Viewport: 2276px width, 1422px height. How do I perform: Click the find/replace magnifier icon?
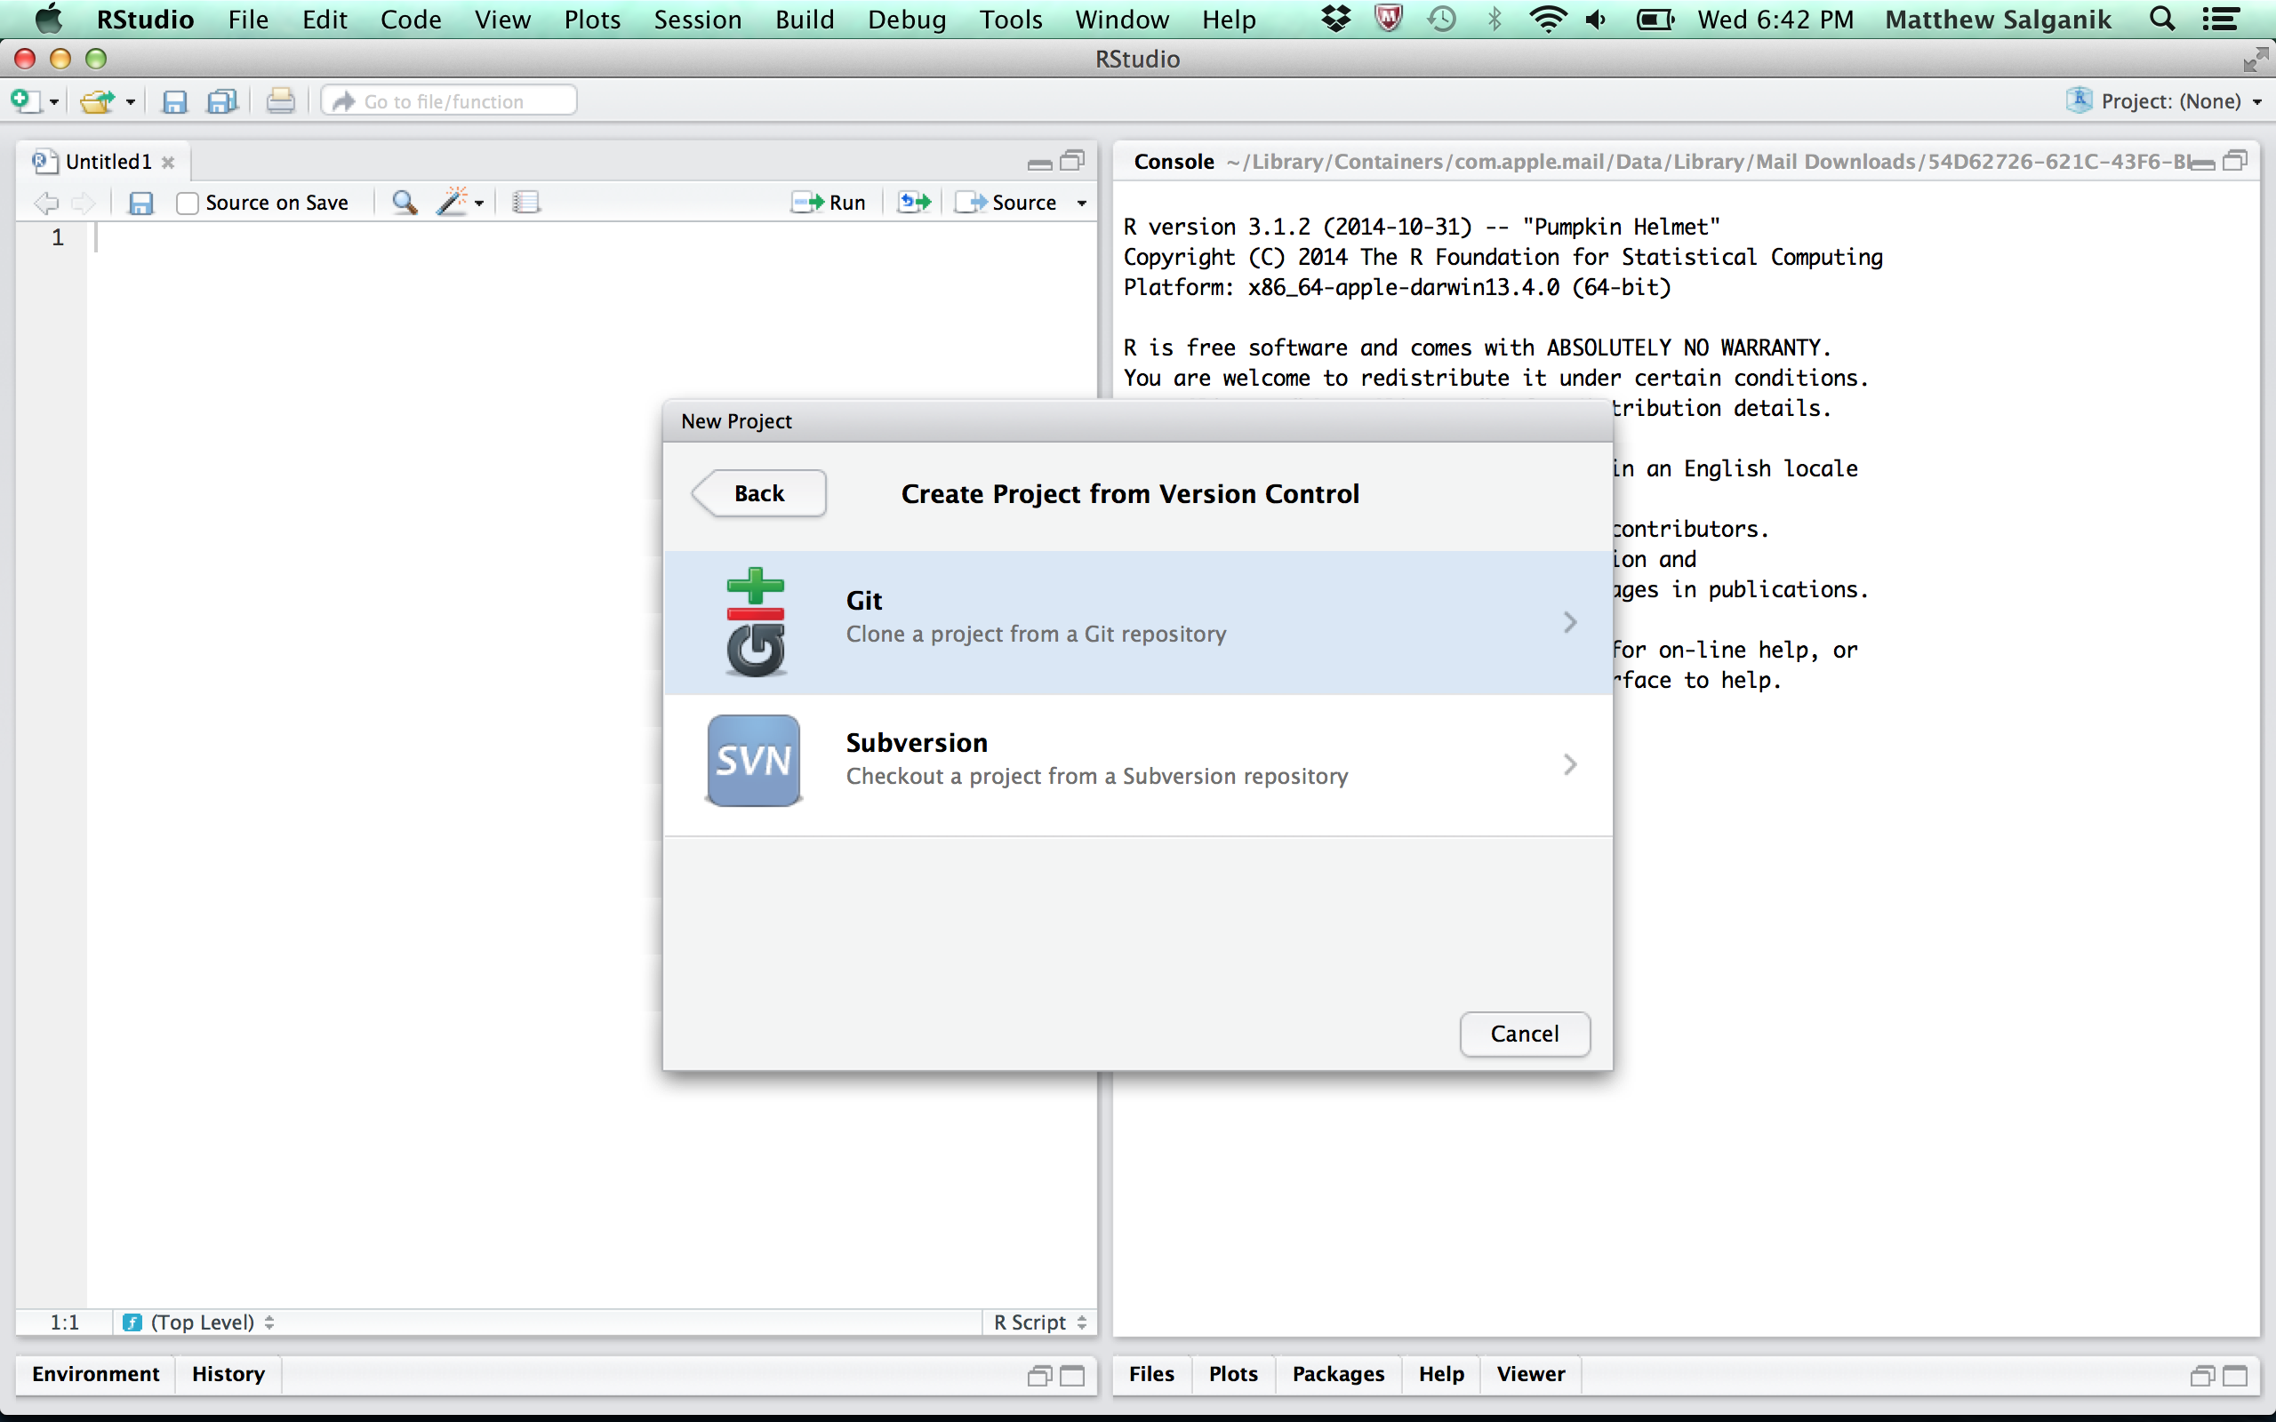[405, 203]
